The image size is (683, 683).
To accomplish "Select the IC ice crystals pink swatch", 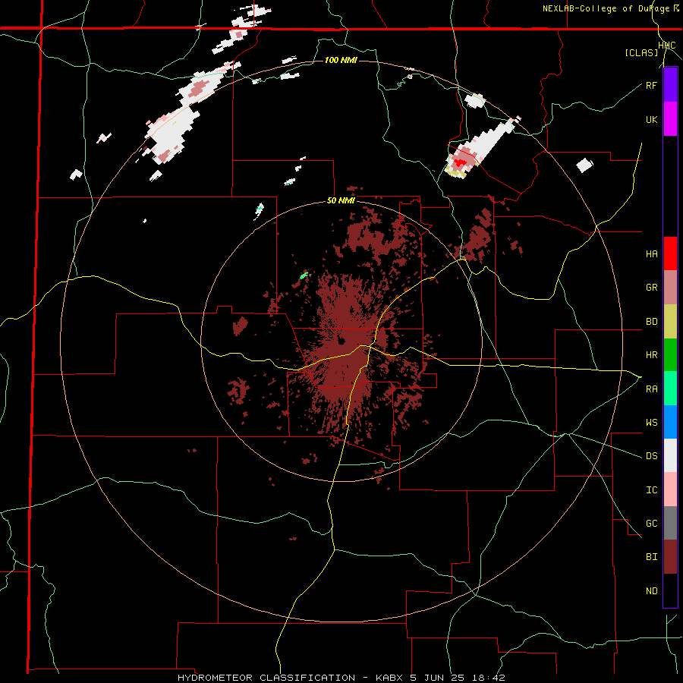I will click(670, 489).
